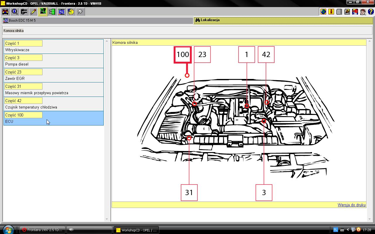Open the green connector plug icon

click(x=52, y=12)
